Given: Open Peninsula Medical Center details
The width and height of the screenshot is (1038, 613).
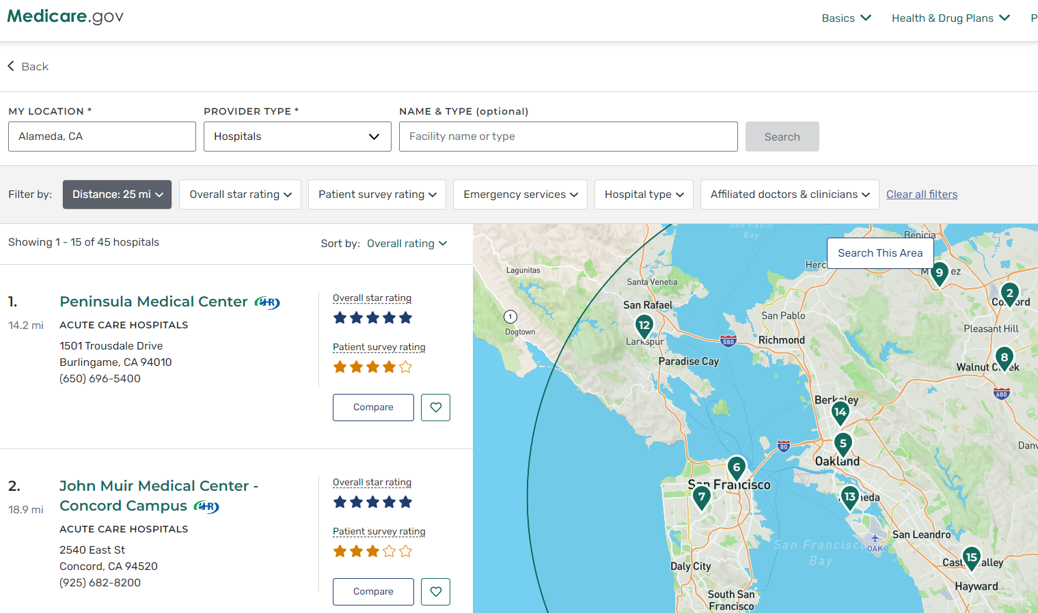Looking at the screenshot, I should coord(154,302).
